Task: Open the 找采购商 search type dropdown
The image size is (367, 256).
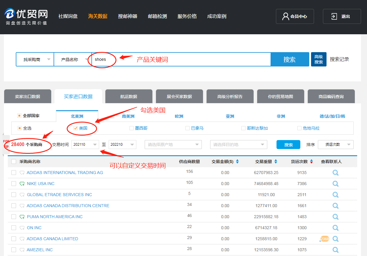Action: (35, 59)
